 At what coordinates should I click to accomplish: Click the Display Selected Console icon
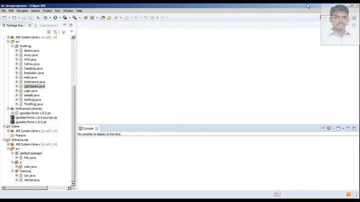(x=328, y=128)
